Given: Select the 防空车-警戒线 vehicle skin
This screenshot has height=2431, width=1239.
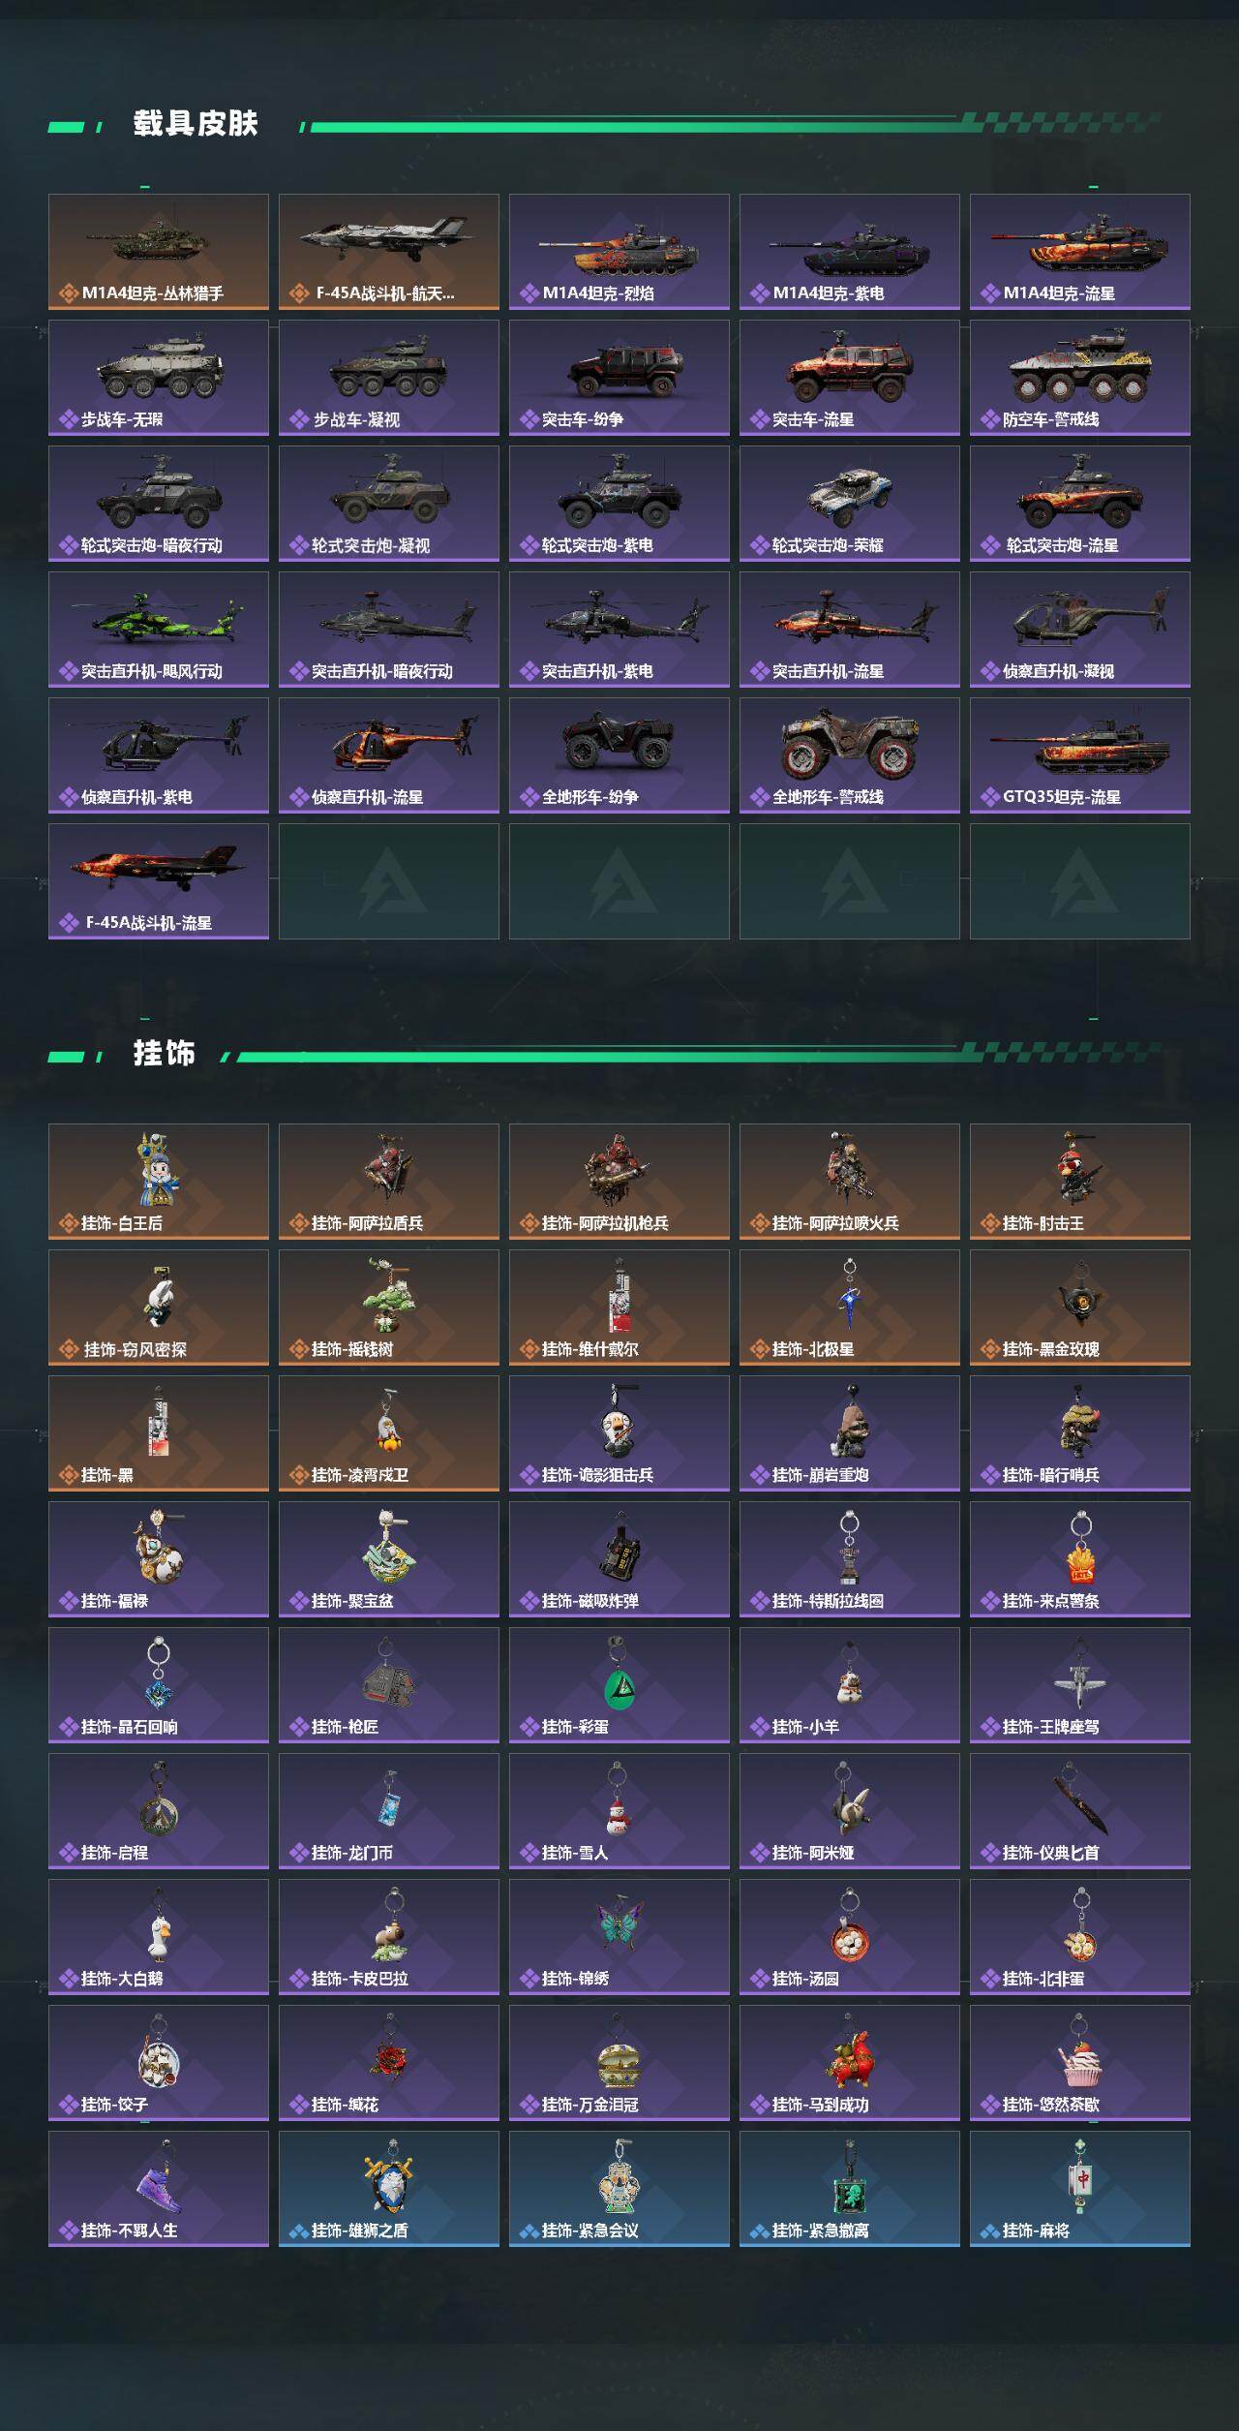Looking at the screenshot, I should [1080, 378].
